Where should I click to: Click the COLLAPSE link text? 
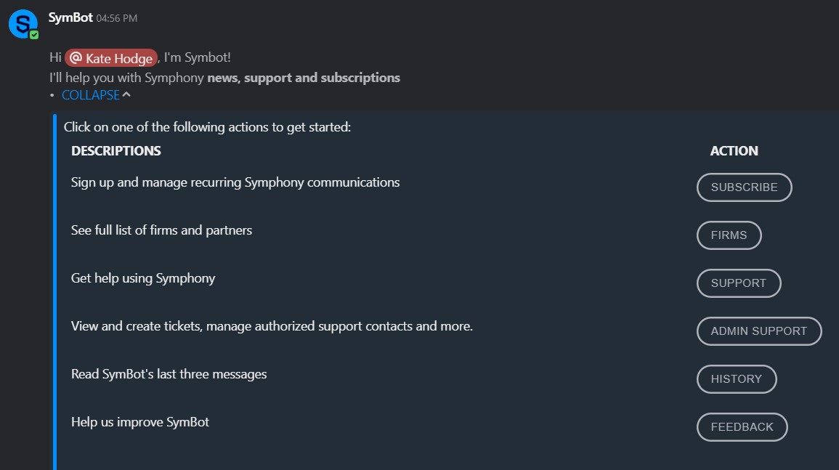tap(90, 95)
